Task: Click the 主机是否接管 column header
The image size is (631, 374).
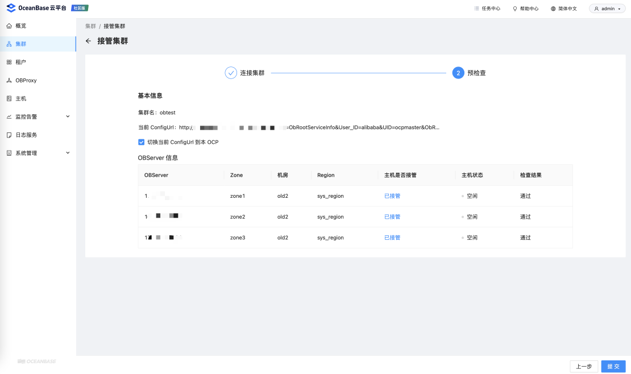Action: (x=400, y=175)
